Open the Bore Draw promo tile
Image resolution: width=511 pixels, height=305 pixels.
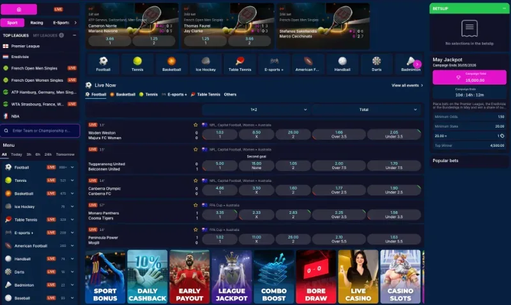[316, 277]
